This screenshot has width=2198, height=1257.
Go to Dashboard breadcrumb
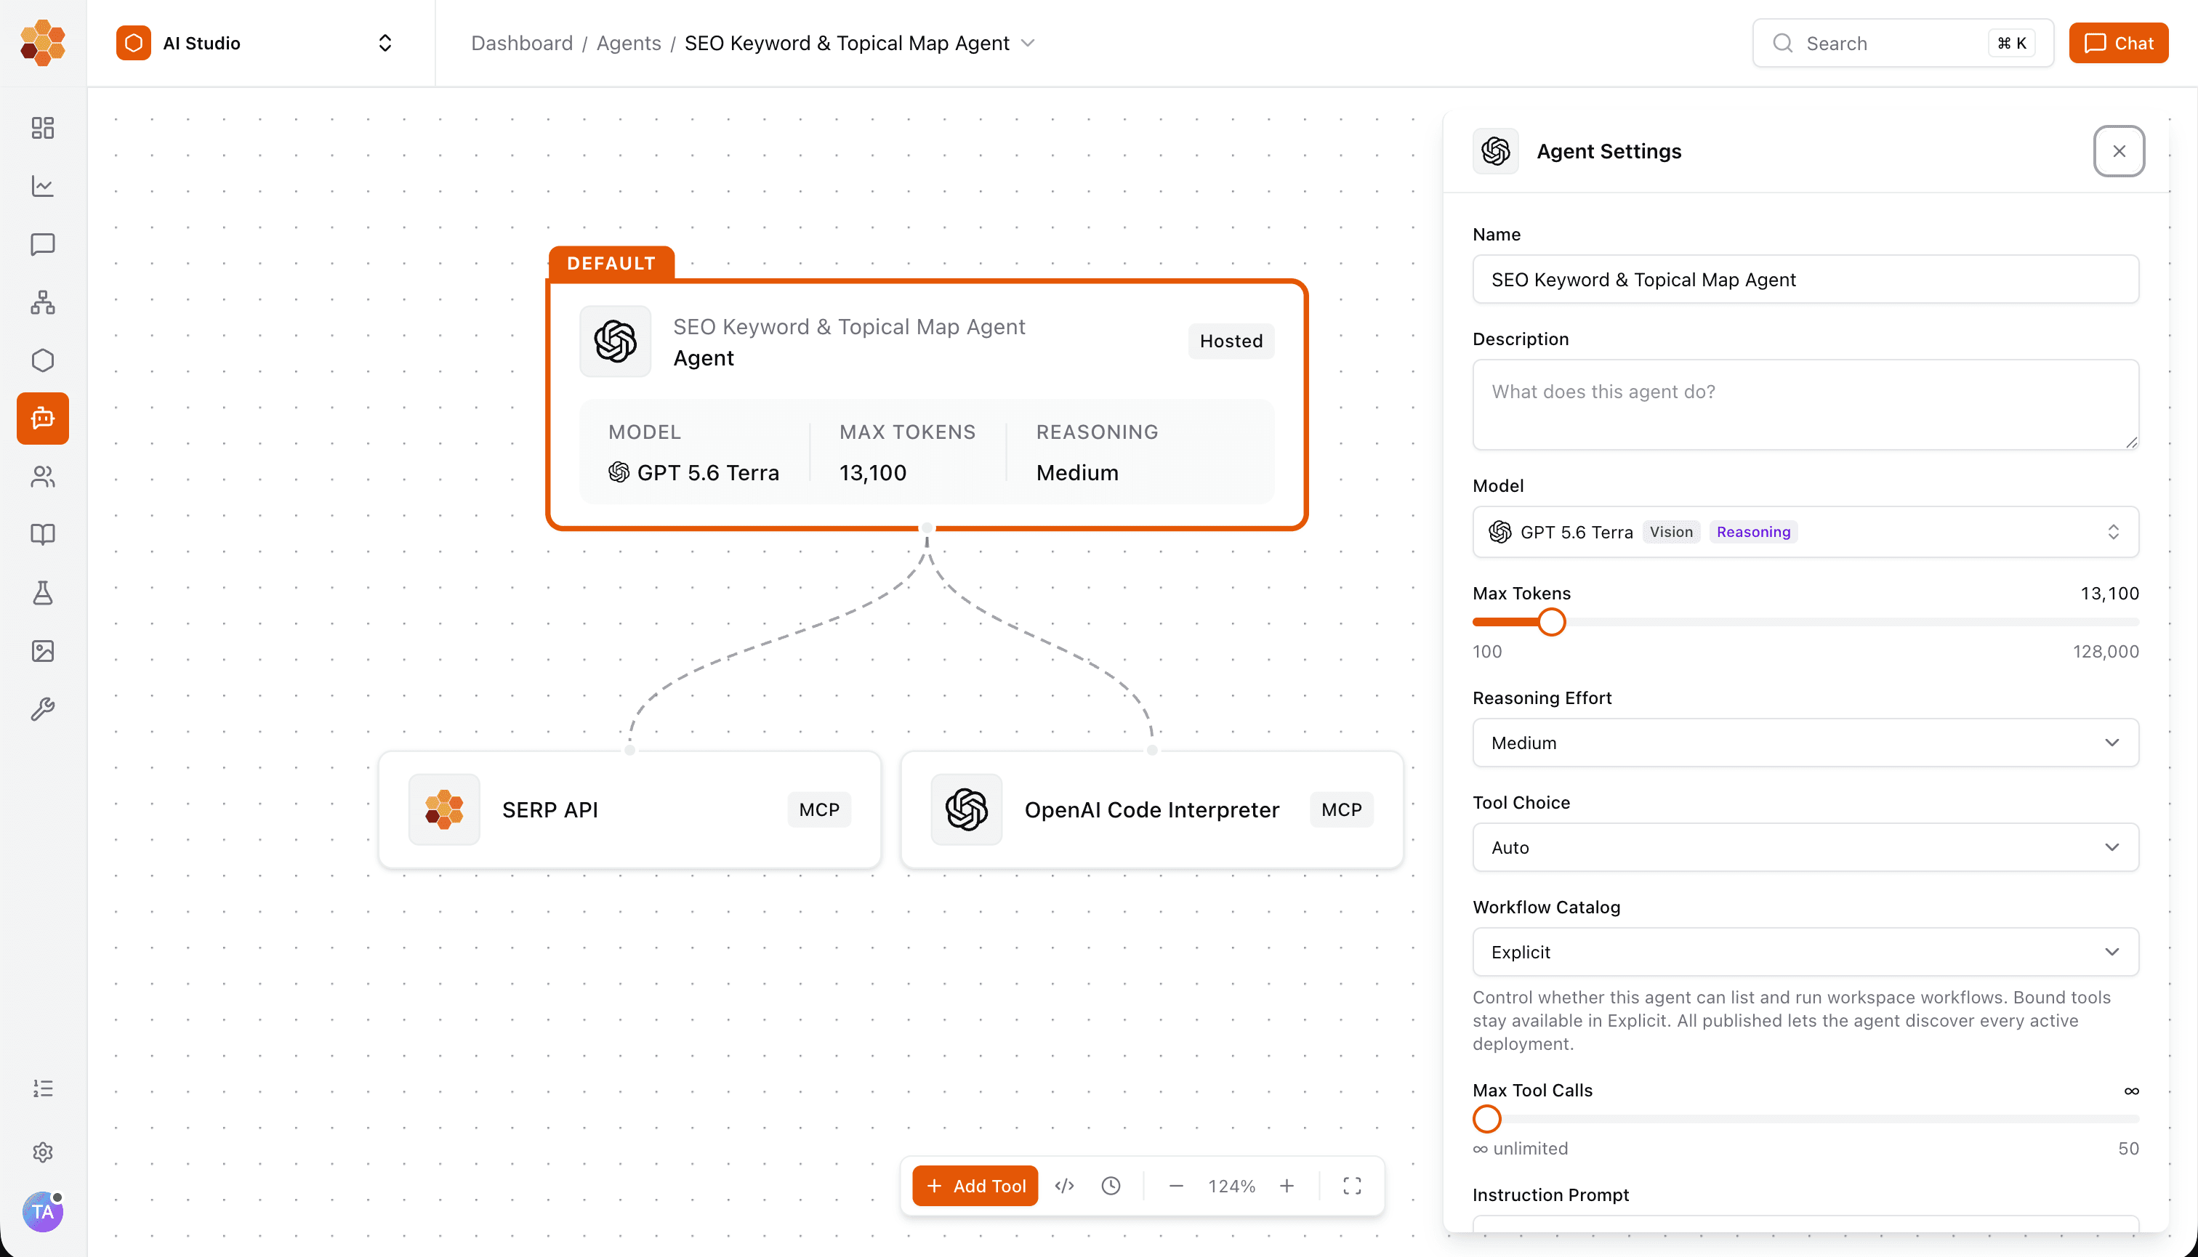(x=522, y=43)
